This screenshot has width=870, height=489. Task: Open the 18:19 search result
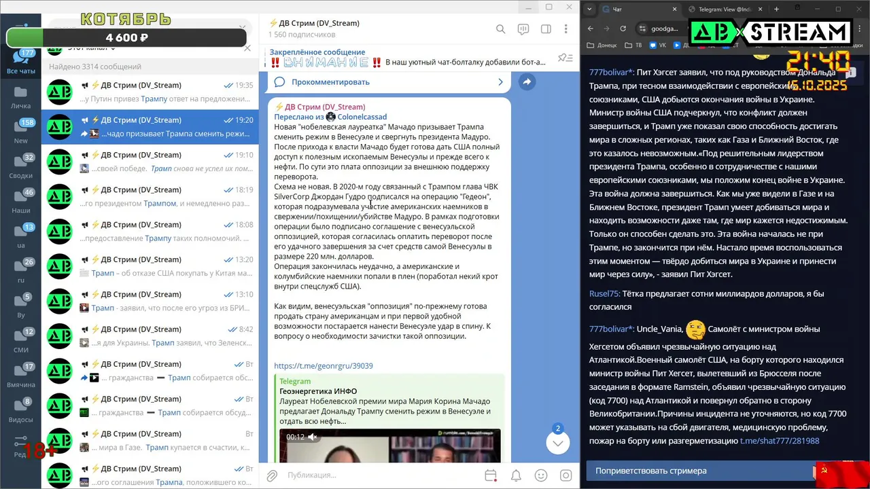[x=150, y=197]
